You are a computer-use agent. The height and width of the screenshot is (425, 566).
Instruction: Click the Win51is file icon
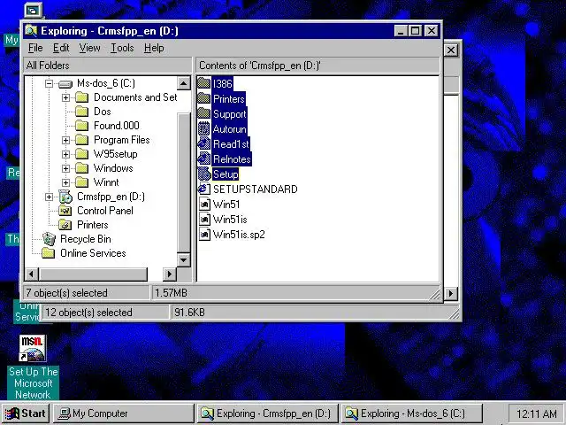(x=204, y=220)
